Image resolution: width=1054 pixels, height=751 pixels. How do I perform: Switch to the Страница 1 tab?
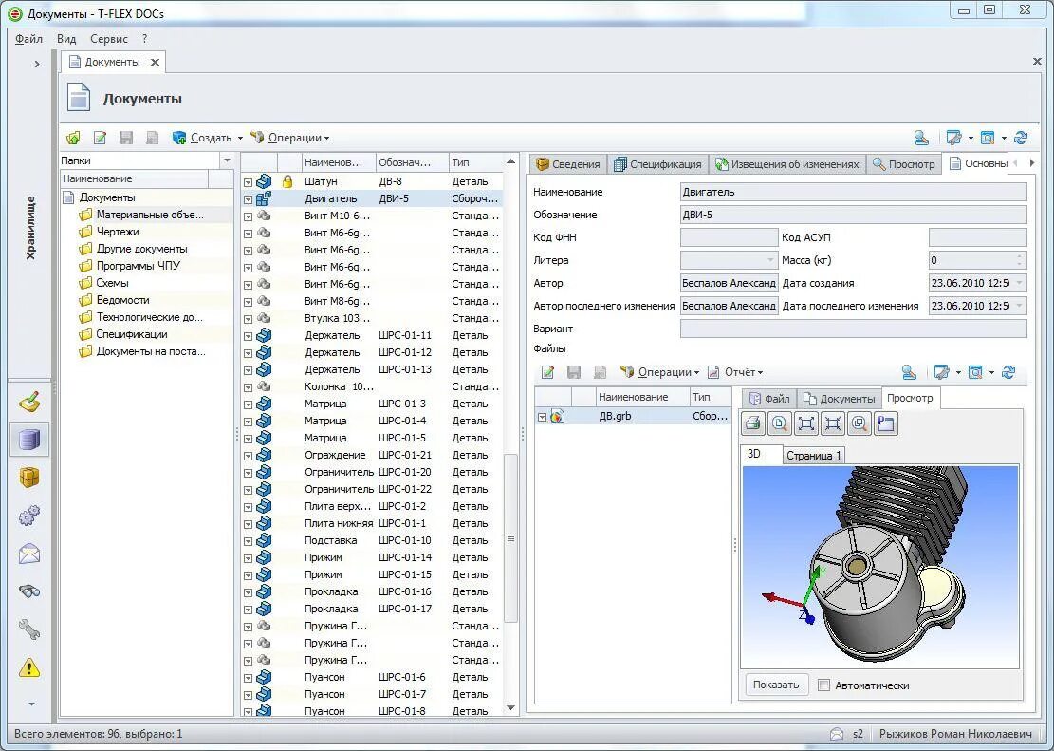pyautogui.click(x=813, y=456)
